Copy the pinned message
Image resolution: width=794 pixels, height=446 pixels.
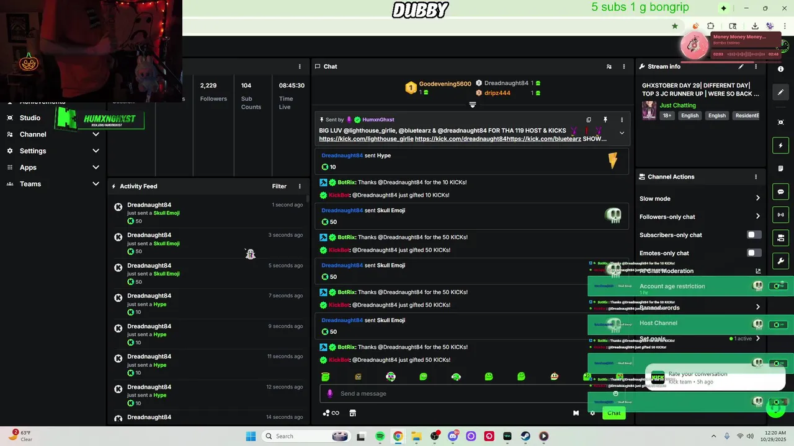[x=589, y=120]
